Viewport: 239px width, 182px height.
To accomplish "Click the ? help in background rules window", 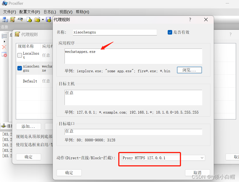I will pos(230,35).
